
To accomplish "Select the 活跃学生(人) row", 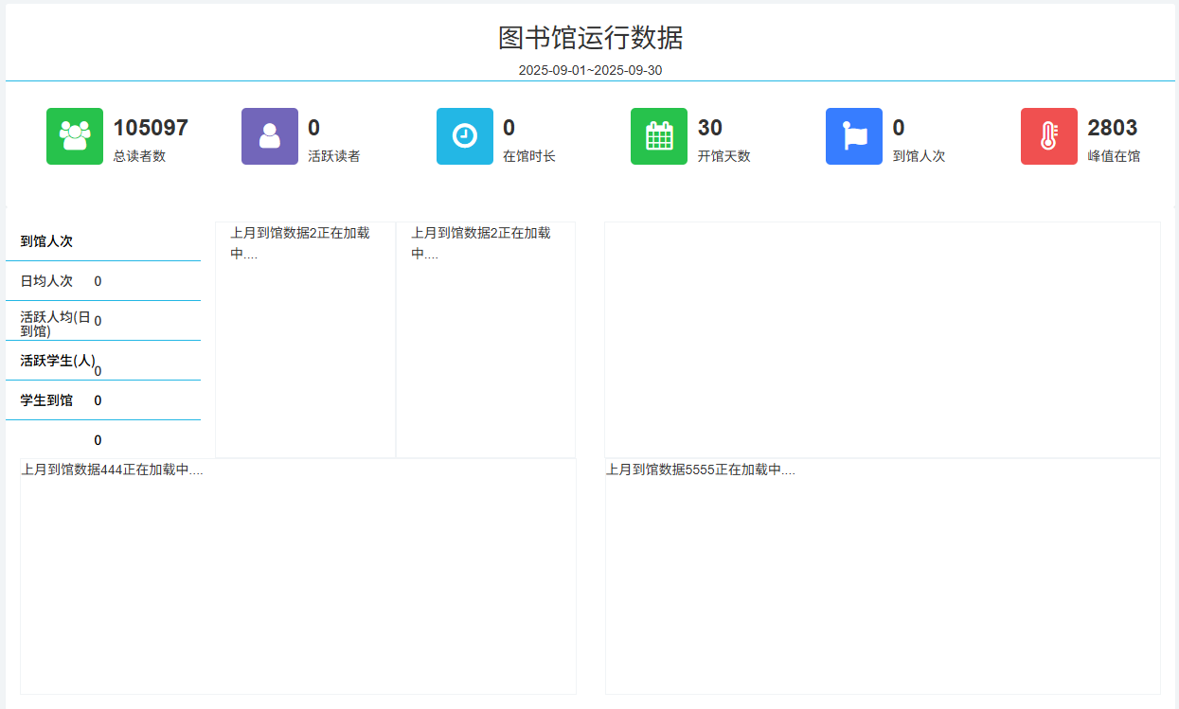I will point(53,360).
